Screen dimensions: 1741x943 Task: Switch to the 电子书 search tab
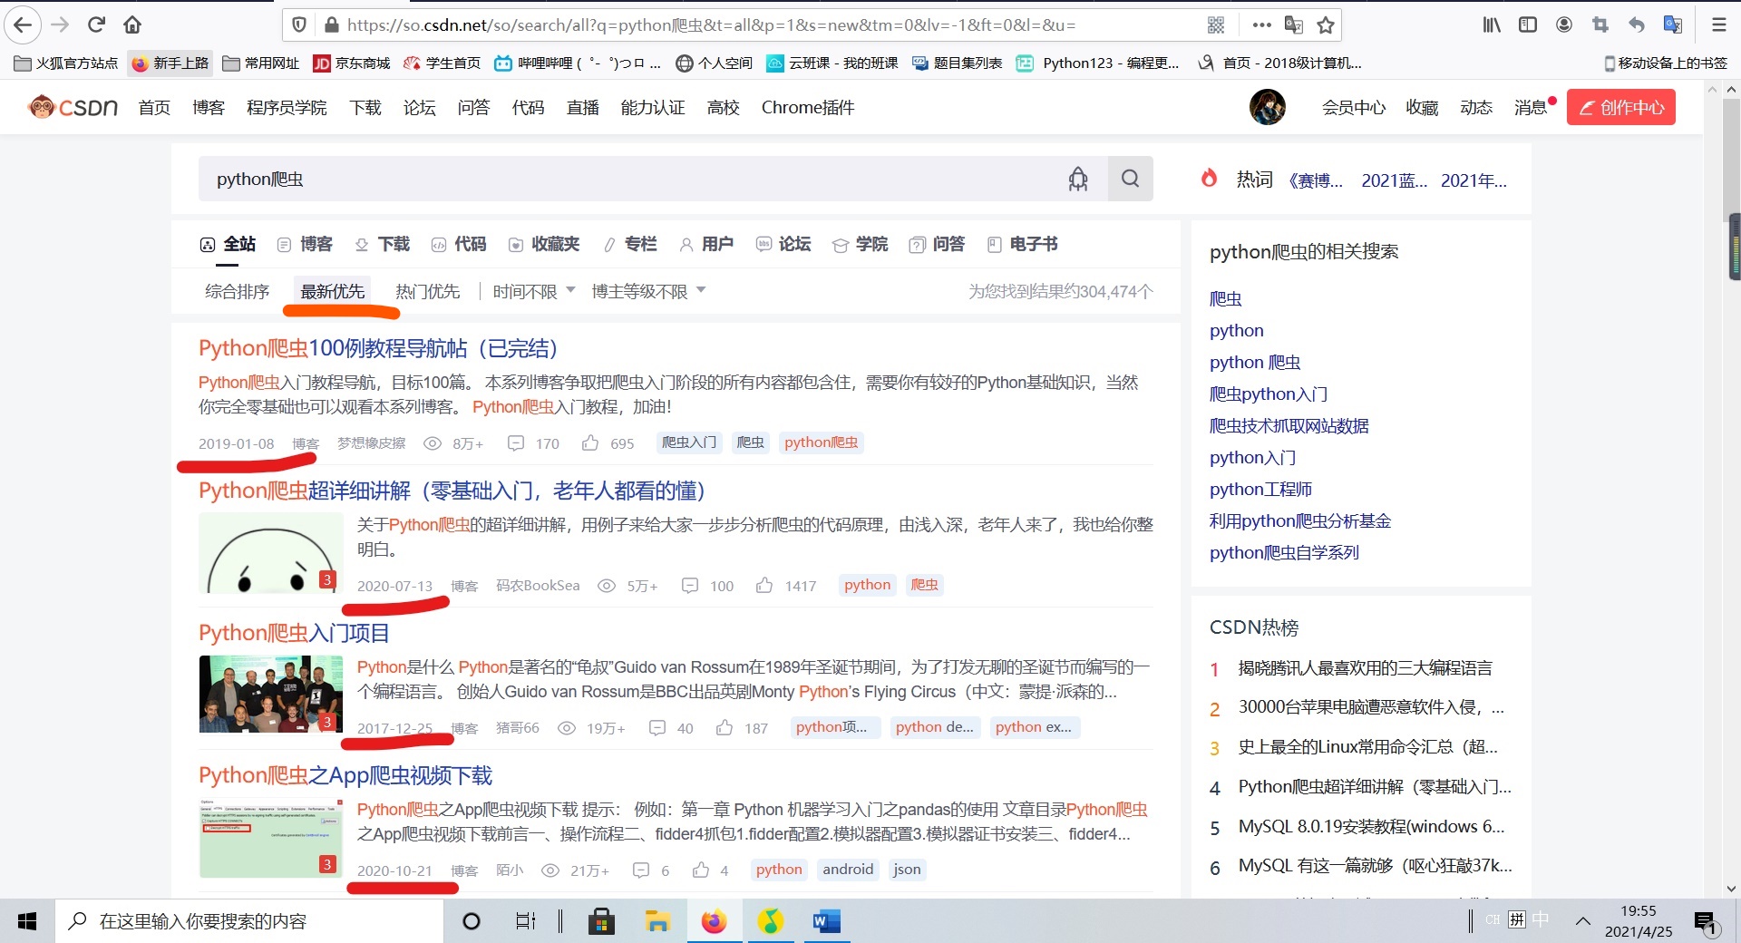pos(1023,244)
